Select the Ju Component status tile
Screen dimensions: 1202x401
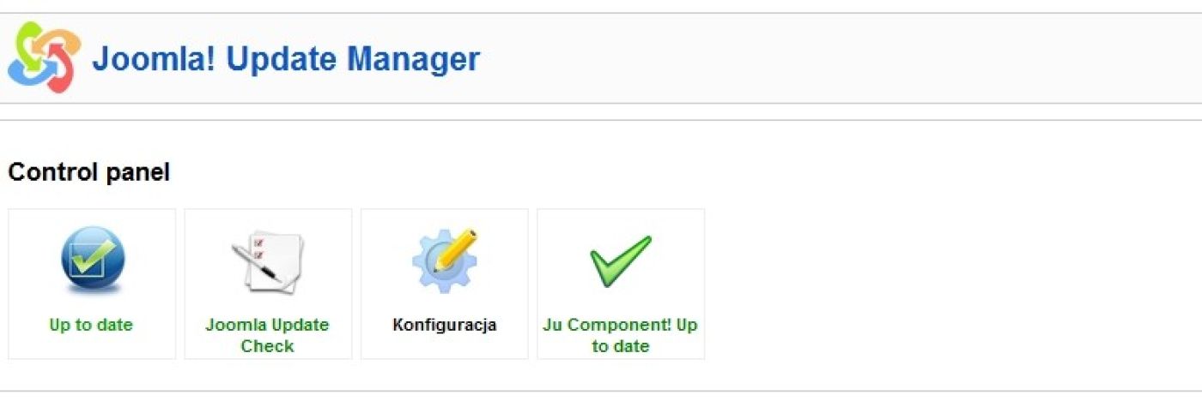coord(621,284)
